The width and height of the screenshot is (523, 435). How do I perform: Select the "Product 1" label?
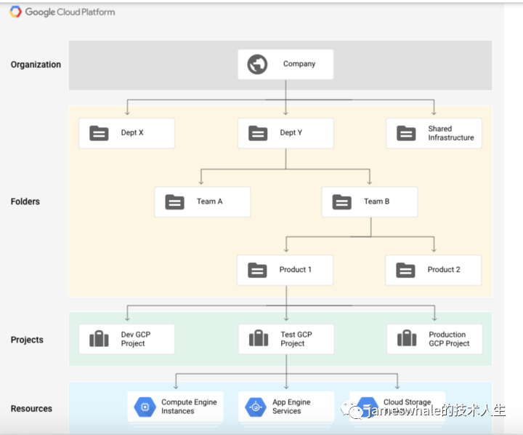pos(295,270)
